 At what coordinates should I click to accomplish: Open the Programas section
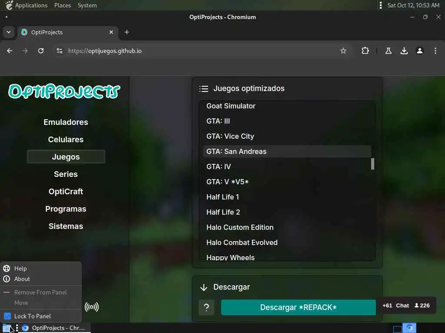coord(66,209)
